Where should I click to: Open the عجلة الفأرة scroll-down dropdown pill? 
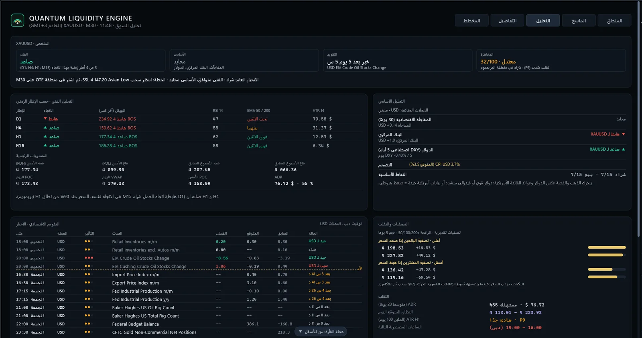[321, 332]
